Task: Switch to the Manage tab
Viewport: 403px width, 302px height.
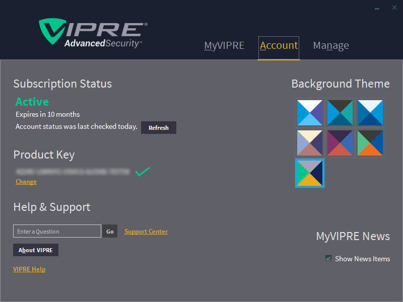Action: 331,45
